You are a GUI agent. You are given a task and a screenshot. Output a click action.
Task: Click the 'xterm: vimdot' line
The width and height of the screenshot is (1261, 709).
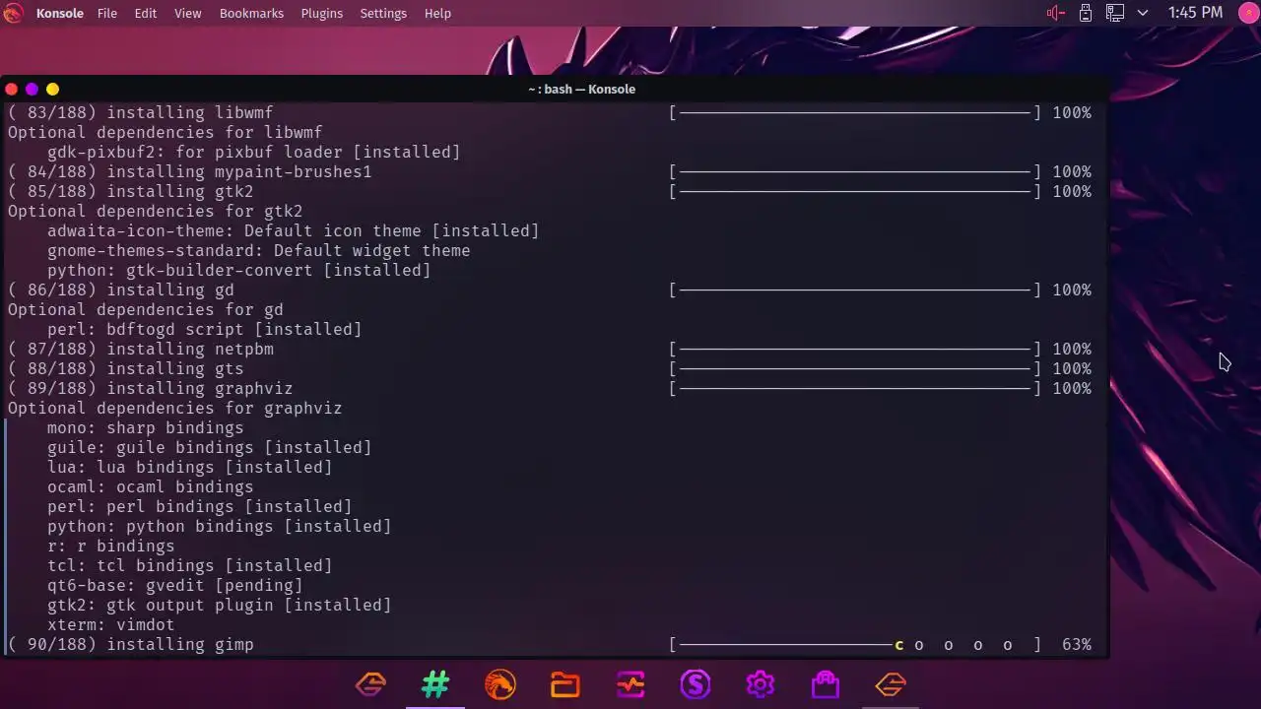click(x=111, y=624)
